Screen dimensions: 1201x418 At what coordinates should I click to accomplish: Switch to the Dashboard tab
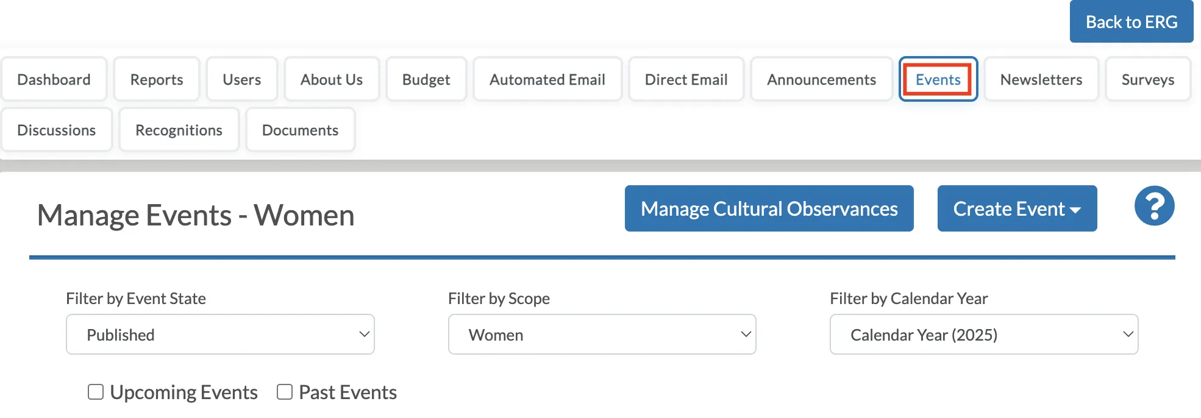(54, 79)
